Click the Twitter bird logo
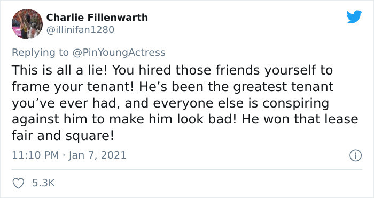 [354, 17]
